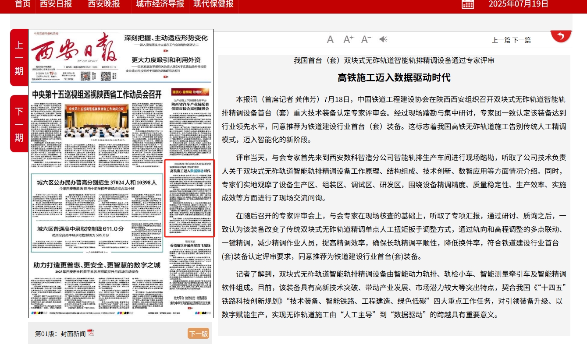Open 更大力度吸引和利用外资 article

pos(166,60)
